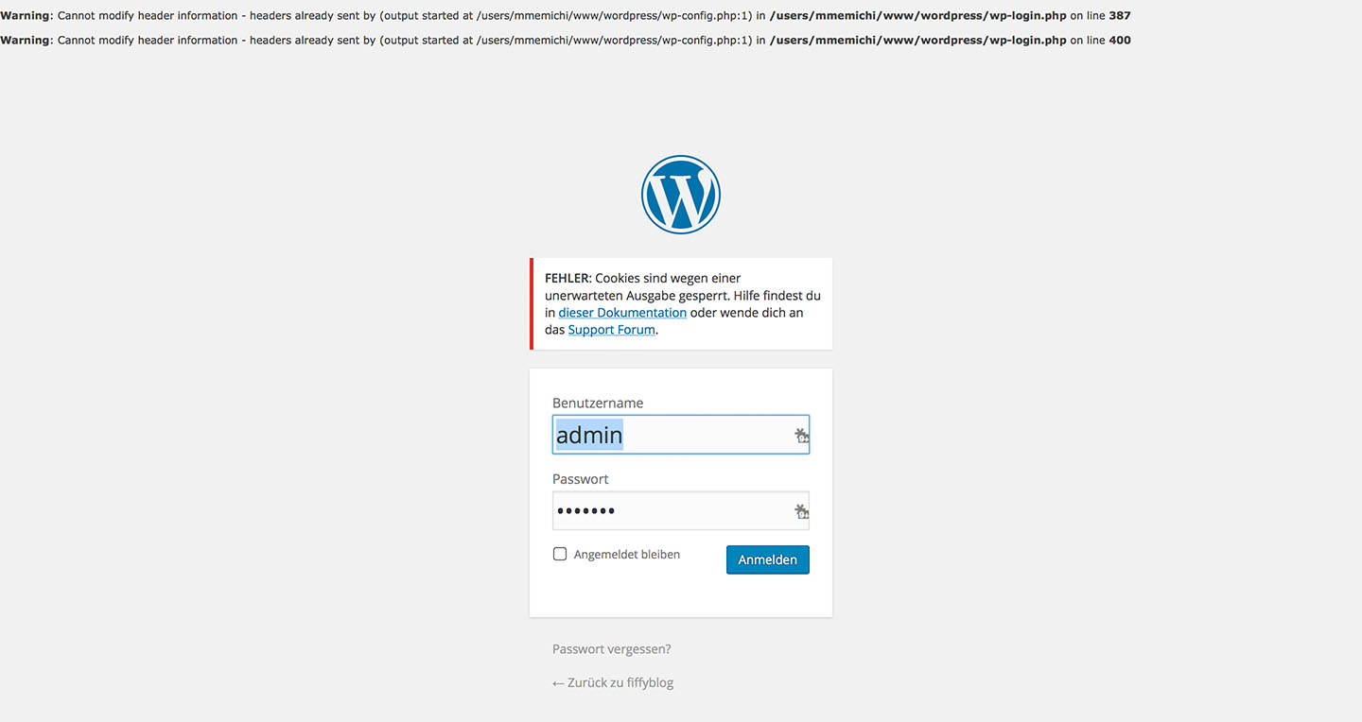1362x722 pixels.
Task: Click the bold FEHLER word in error notice
Action: point(567,279)
